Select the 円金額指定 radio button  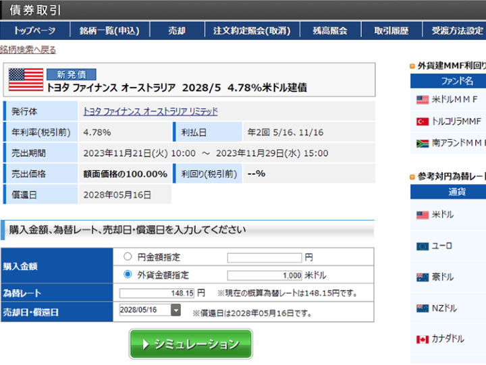[128, 256]
